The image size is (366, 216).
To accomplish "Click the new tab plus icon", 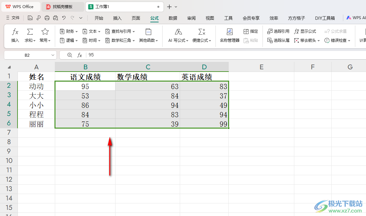I will 169,7.
